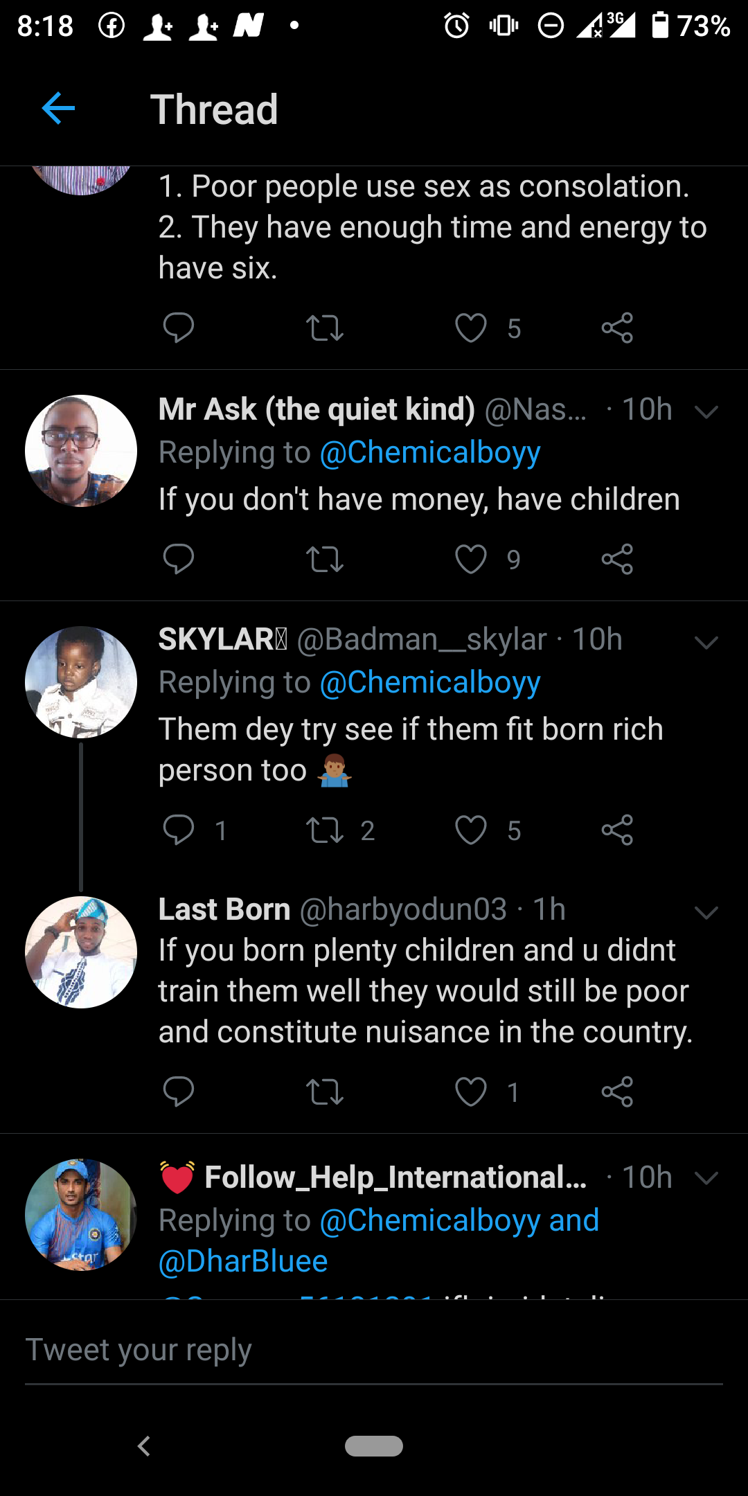Tap the Android home pill
Screen dimensions: 748x1496
(374, 1446)
